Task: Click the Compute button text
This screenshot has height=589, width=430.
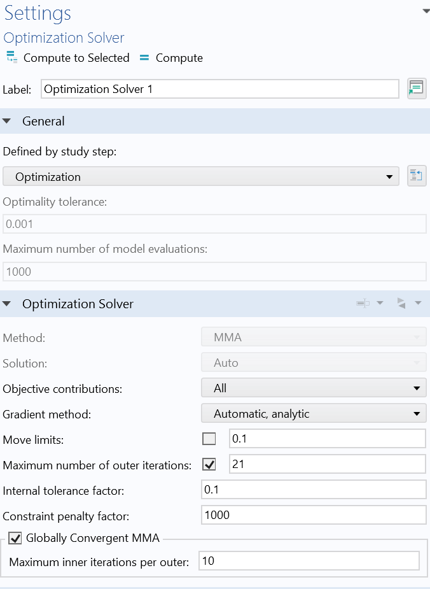Action: [179, 58]
